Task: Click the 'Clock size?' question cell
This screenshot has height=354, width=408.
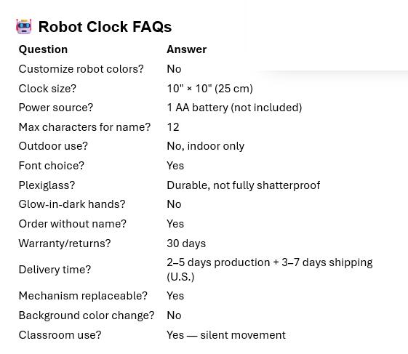Action: (47, 89)
